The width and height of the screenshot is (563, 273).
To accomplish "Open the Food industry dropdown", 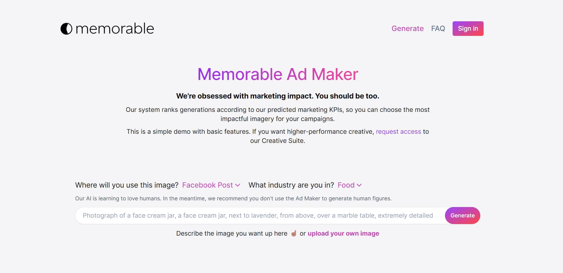I will 346,185.
